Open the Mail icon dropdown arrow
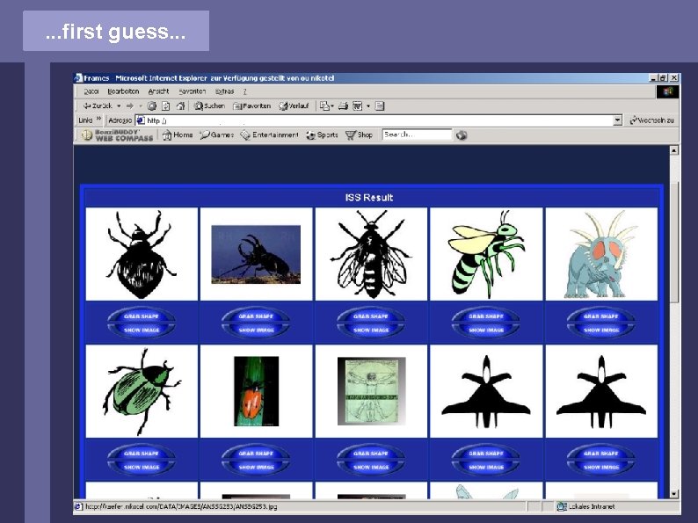The image size is (698, 523). click(x=332, y=106)
